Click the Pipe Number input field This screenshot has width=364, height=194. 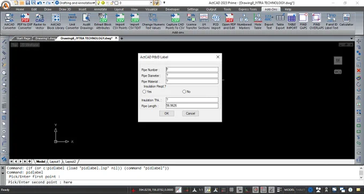(192, 69)
